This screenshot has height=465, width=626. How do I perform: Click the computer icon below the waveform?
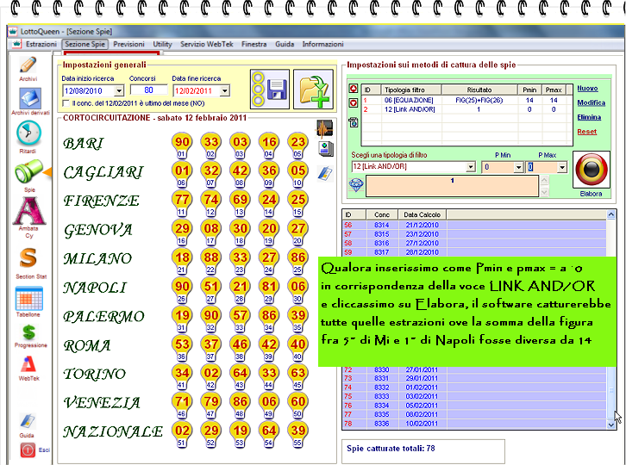click(x=326, y=149)
